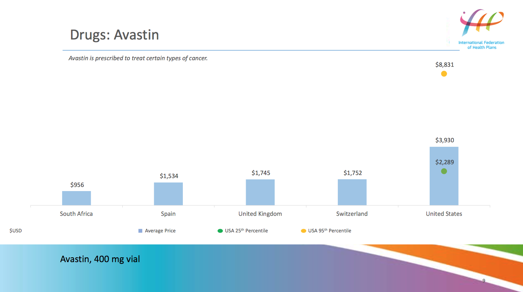The width and height of the screenshot is (523, 292).
Task: Click the 'Drugs: Avastin' slide title
Action: point(114,35)
